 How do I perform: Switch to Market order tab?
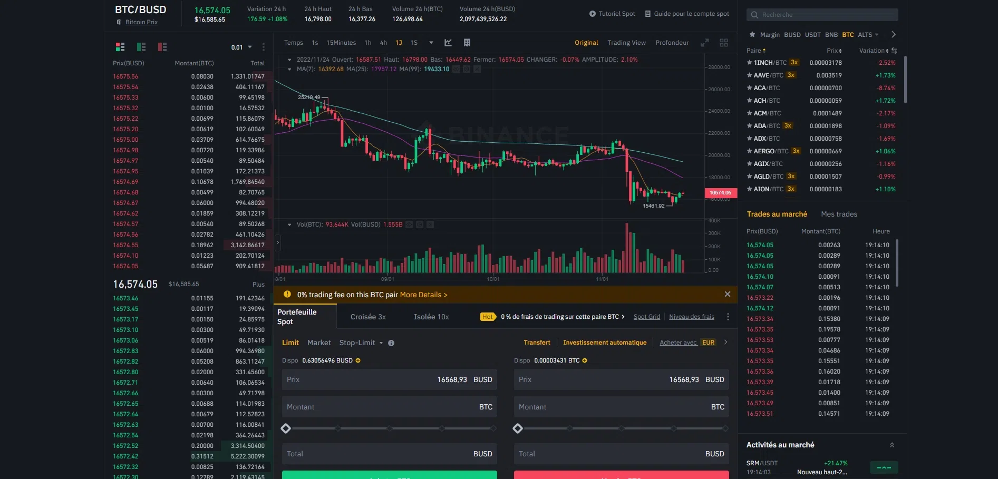tap(319, 343)
